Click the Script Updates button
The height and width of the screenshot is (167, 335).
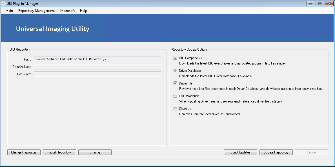[x=240, y=152]
